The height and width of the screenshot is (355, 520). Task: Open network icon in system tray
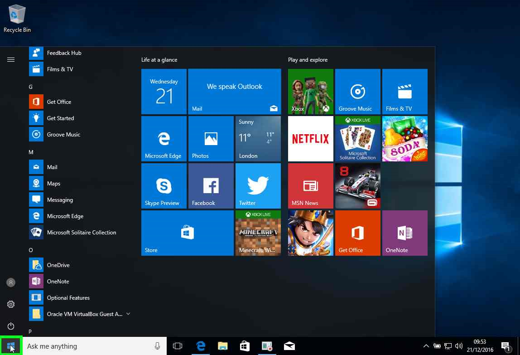[448, 346]
